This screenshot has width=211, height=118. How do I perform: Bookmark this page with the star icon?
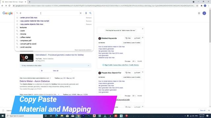(197, 6)
